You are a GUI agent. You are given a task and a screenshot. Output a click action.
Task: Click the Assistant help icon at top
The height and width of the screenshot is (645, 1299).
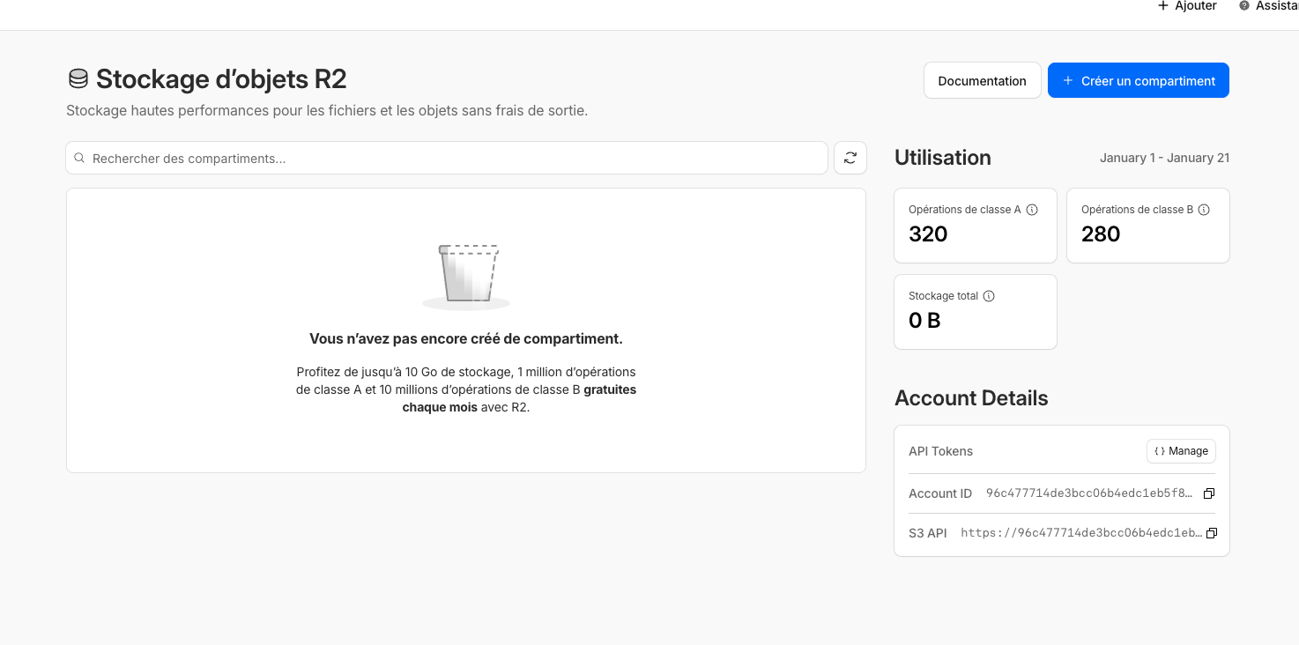(1244, 6)
